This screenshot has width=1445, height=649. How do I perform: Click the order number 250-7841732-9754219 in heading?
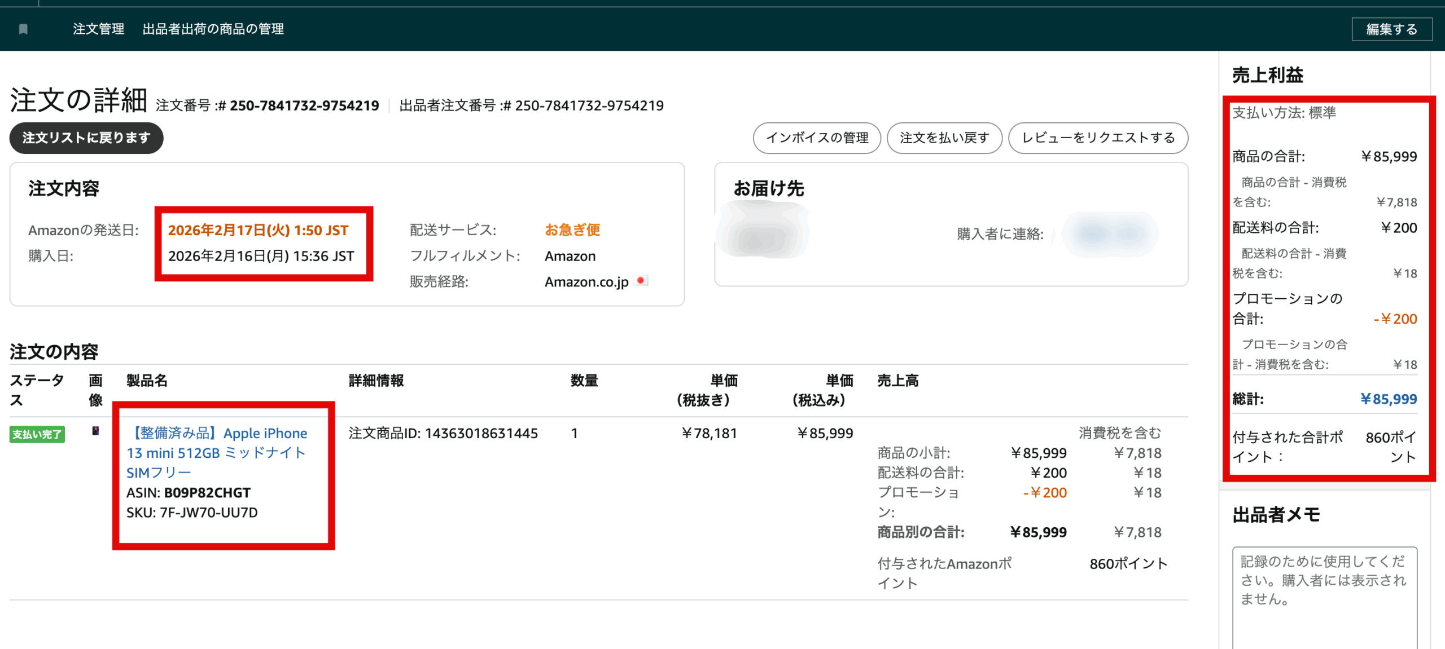(304, 105)
